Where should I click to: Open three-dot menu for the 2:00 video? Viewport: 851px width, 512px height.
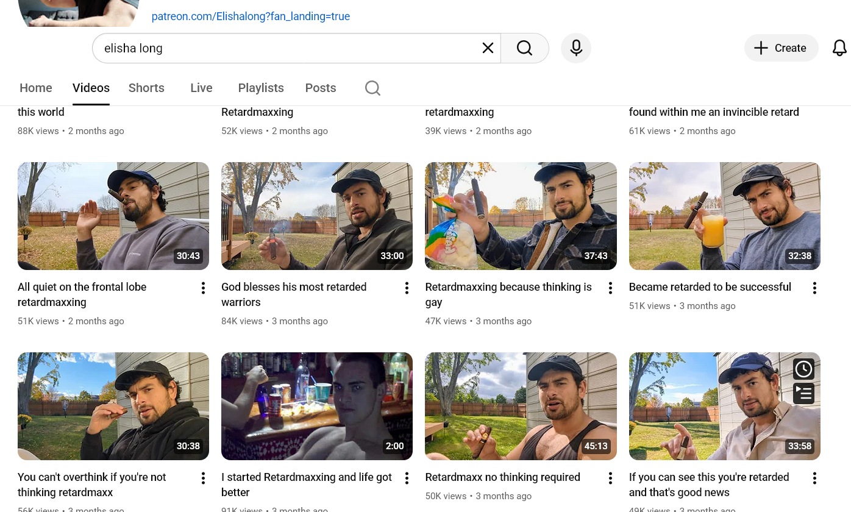pos(407,478)
